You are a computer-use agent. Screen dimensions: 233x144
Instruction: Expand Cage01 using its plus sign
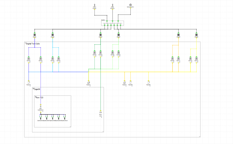tap(90, 86)
